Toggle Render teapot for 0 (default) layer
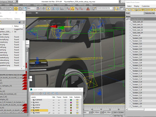Viewport: 156px width, 117px height. [65, 100]
